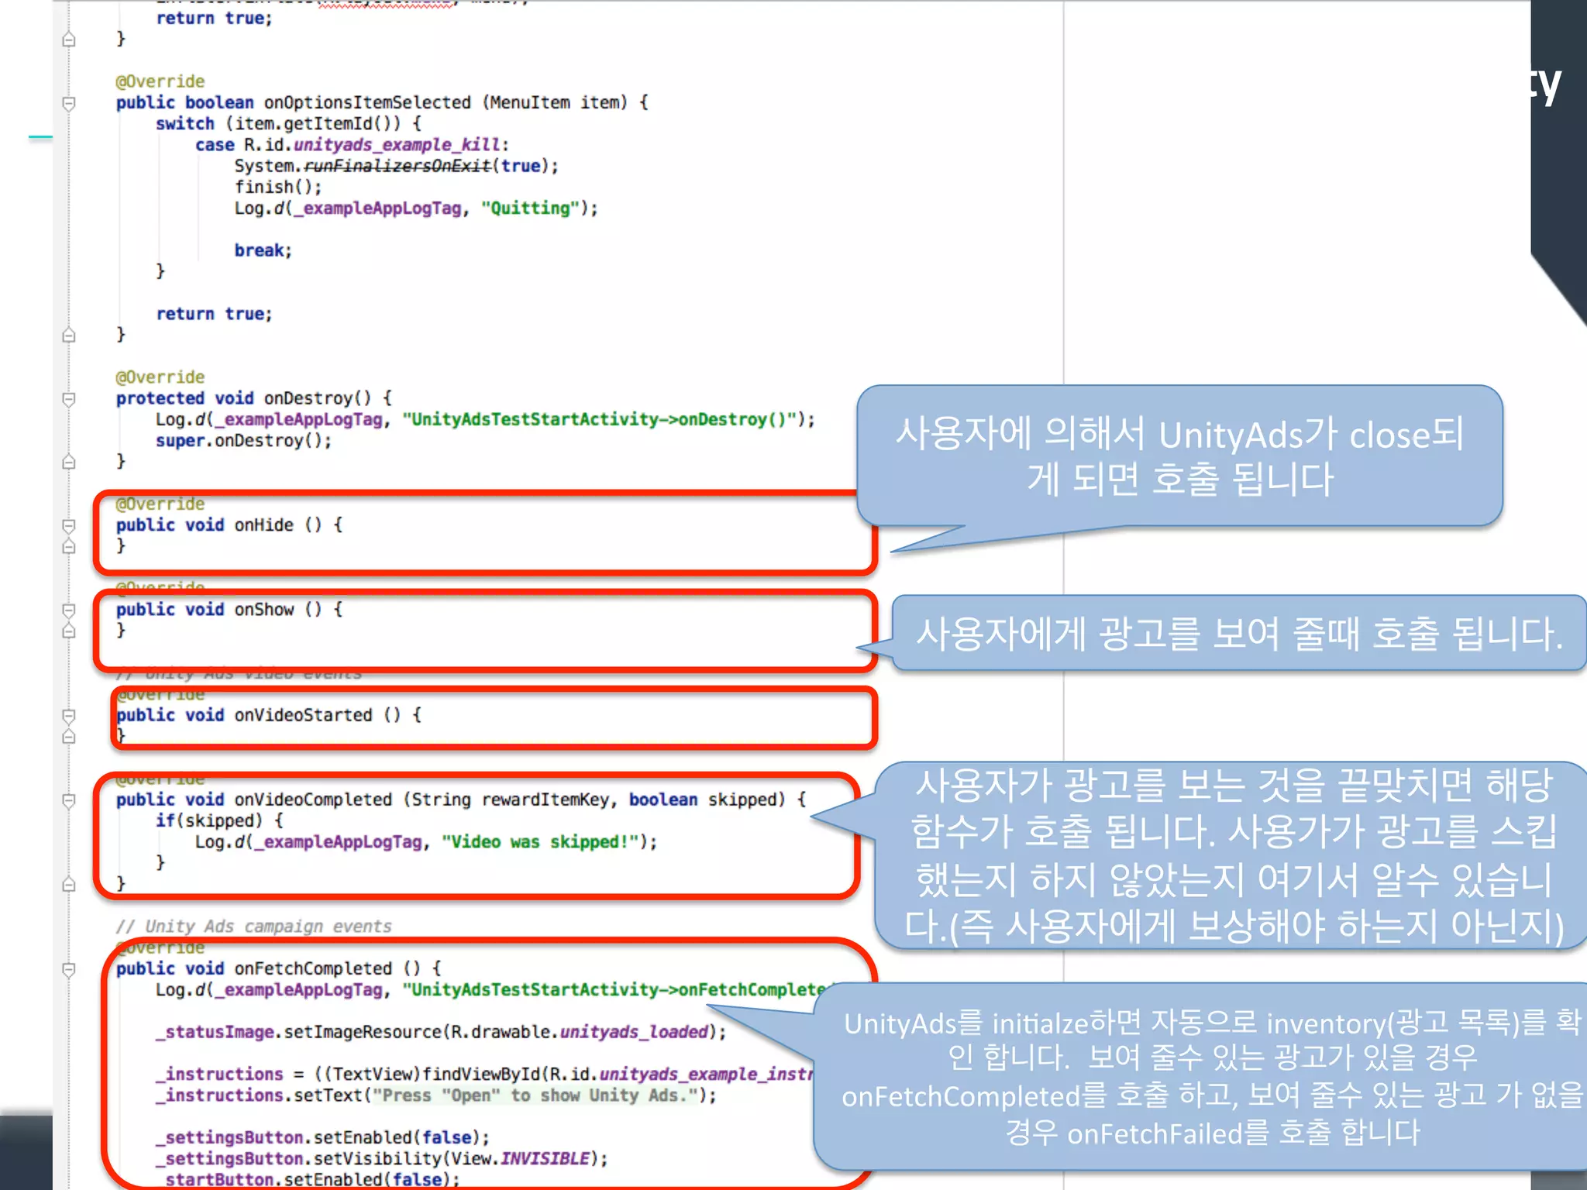Click the fold-end marker closing onShow method

click(69, 631)
